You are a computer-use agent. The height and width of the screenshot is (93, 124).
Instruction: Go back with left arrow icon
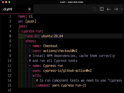pos(109,9)
